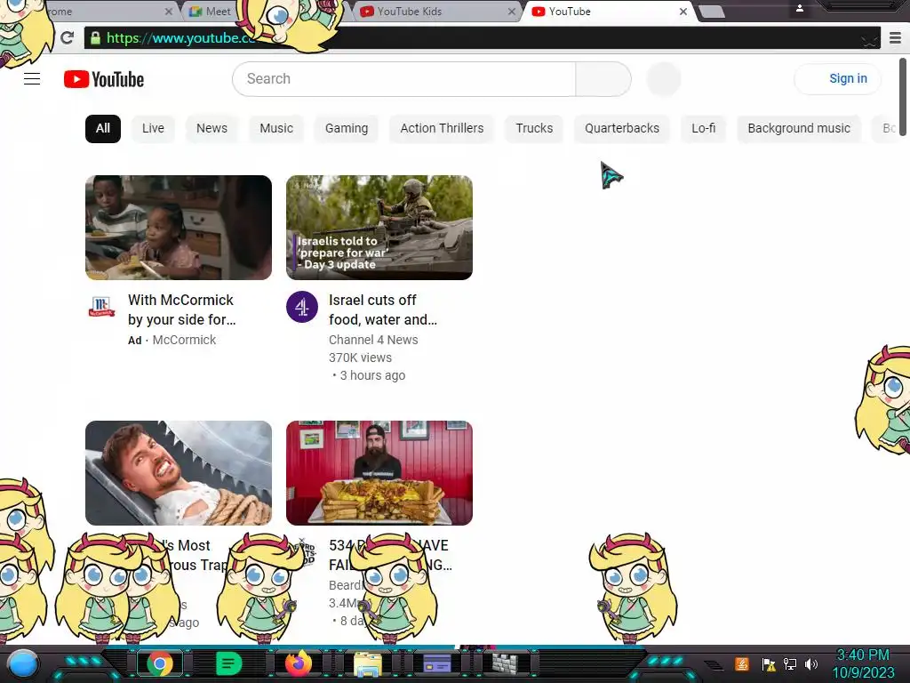Click the search button next to the search box
Viewport: 910px width, 683px height.
603,79
